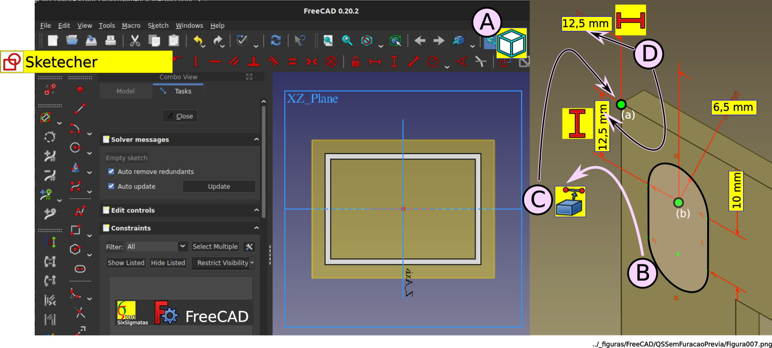This screenshot has width=772, height=348.
Task: Click the Cut scissors icon
Action: [x=135, y=41]
